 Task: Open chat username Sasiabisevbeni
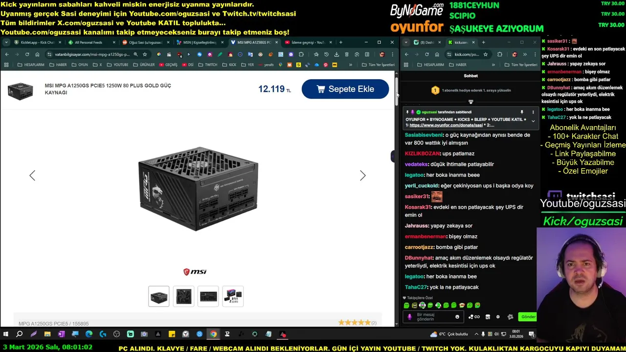424,135
